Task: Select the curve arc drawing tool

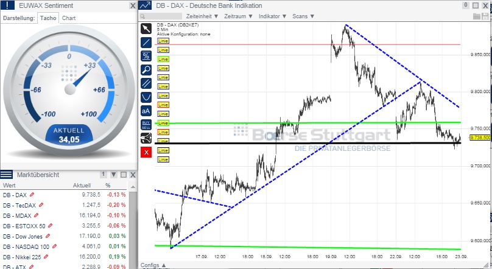Action: tap(146, 97)
